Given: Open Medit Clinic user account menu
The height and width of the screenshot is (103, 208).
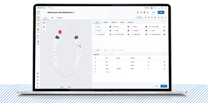Looking at the screenshot, I should click(x=152, y=8).
